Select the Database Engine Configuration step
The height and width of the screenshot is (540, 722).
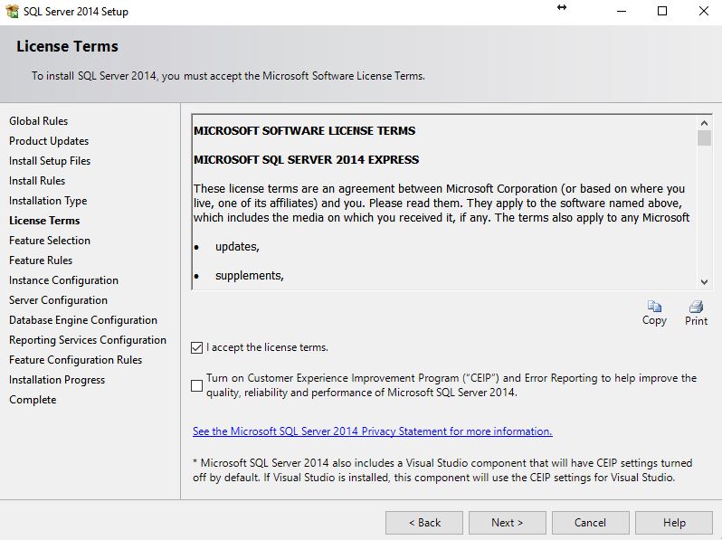(83, 320)
